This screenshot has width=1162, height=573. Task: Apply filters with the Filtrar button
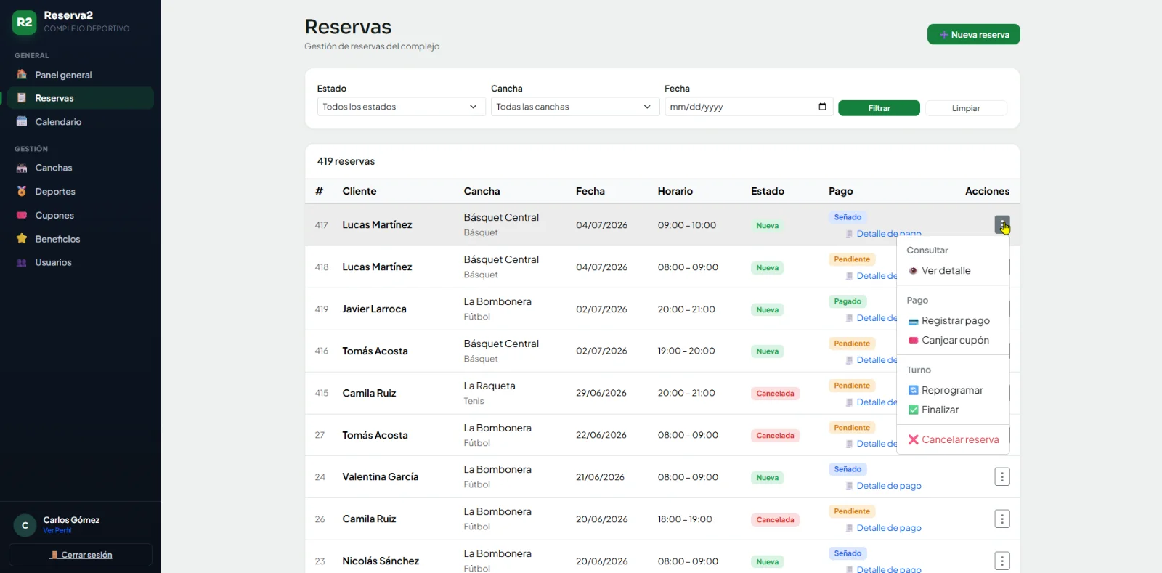(879, 108)
